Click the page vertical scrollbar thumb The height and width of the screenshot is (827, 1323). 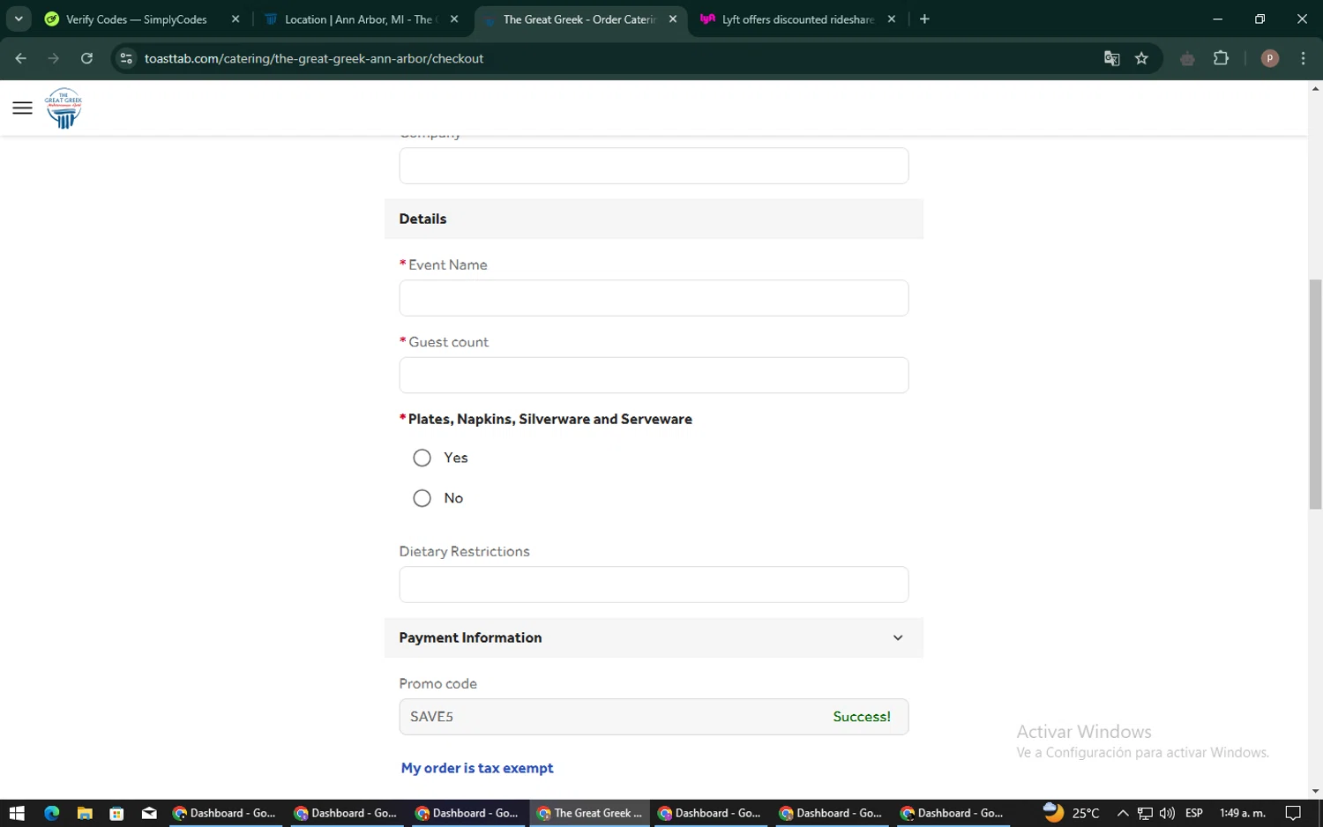1315,394
